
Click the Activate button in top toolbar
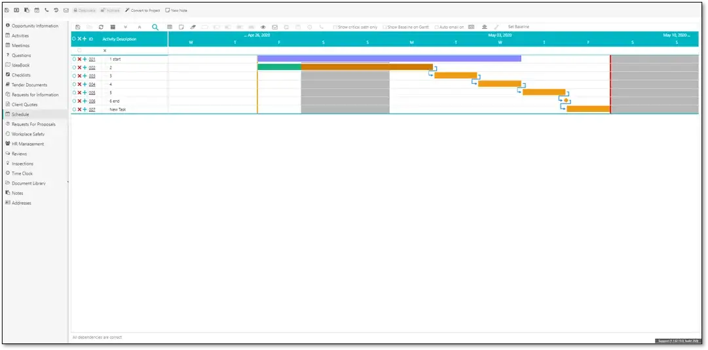pyautogui.click(x=110, y=10)
